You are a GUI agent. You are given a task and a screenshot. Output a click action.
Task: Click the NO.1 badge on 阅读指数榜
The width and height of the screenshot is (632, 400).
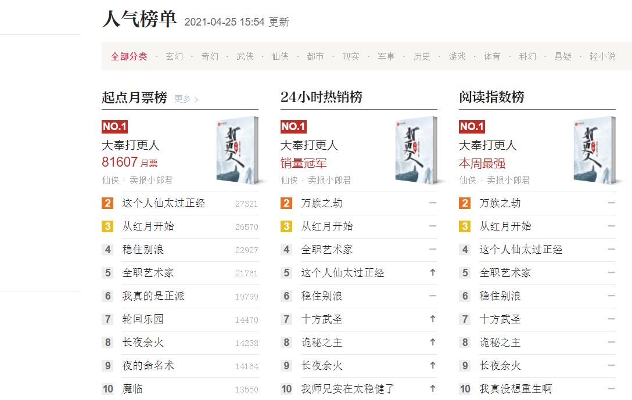[472, 127]
